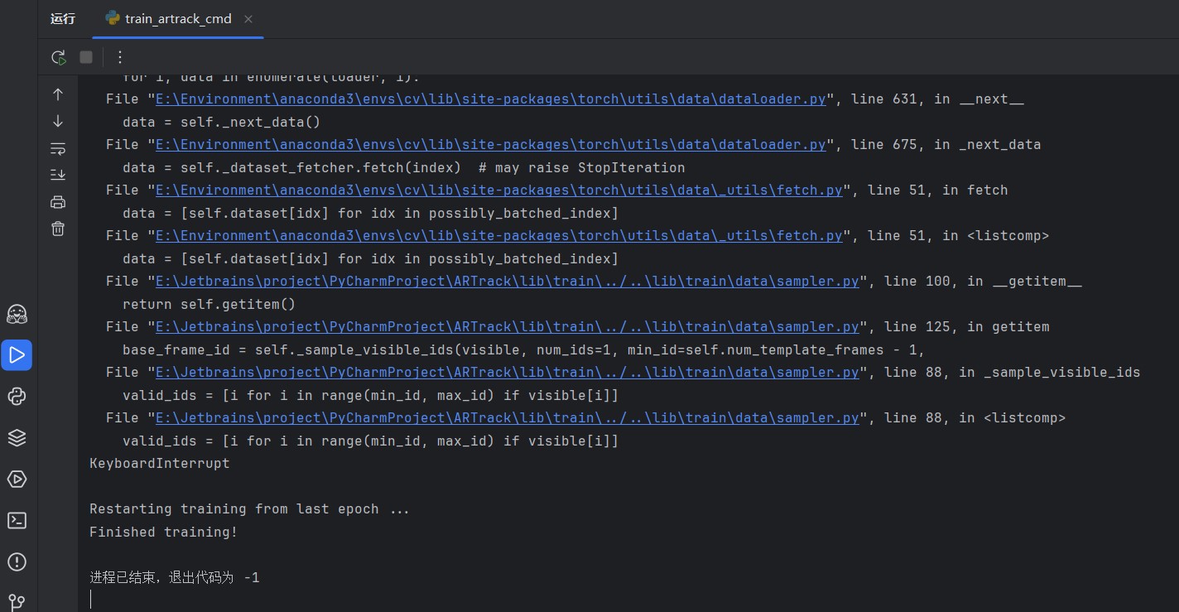
Task: Open the Git version control icon
Action: click(x=17, y=601)
